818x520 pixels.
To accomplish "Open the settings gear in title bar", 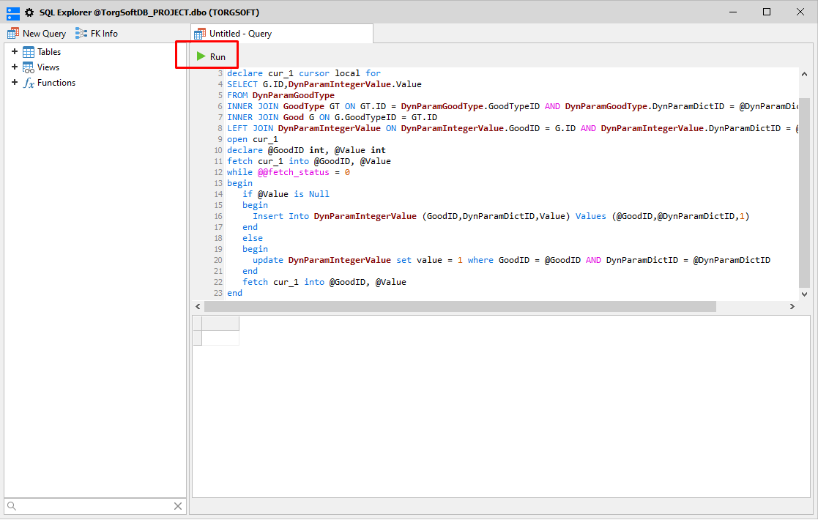I will pos(28,12).
